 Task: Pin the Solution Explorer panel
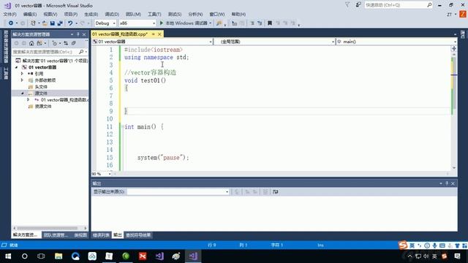pyautogui.click(x=78, y=34)
